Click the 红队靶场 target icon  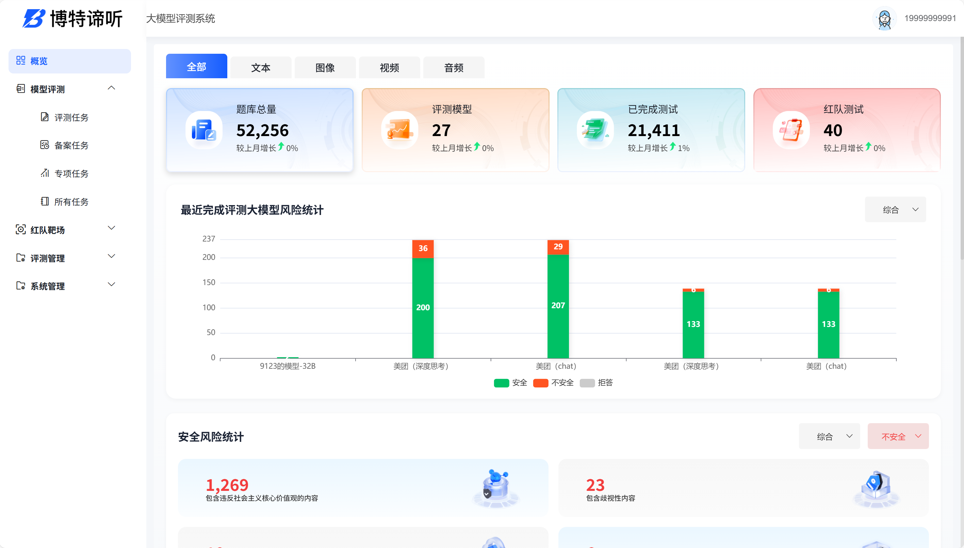(x=21, y=230)
